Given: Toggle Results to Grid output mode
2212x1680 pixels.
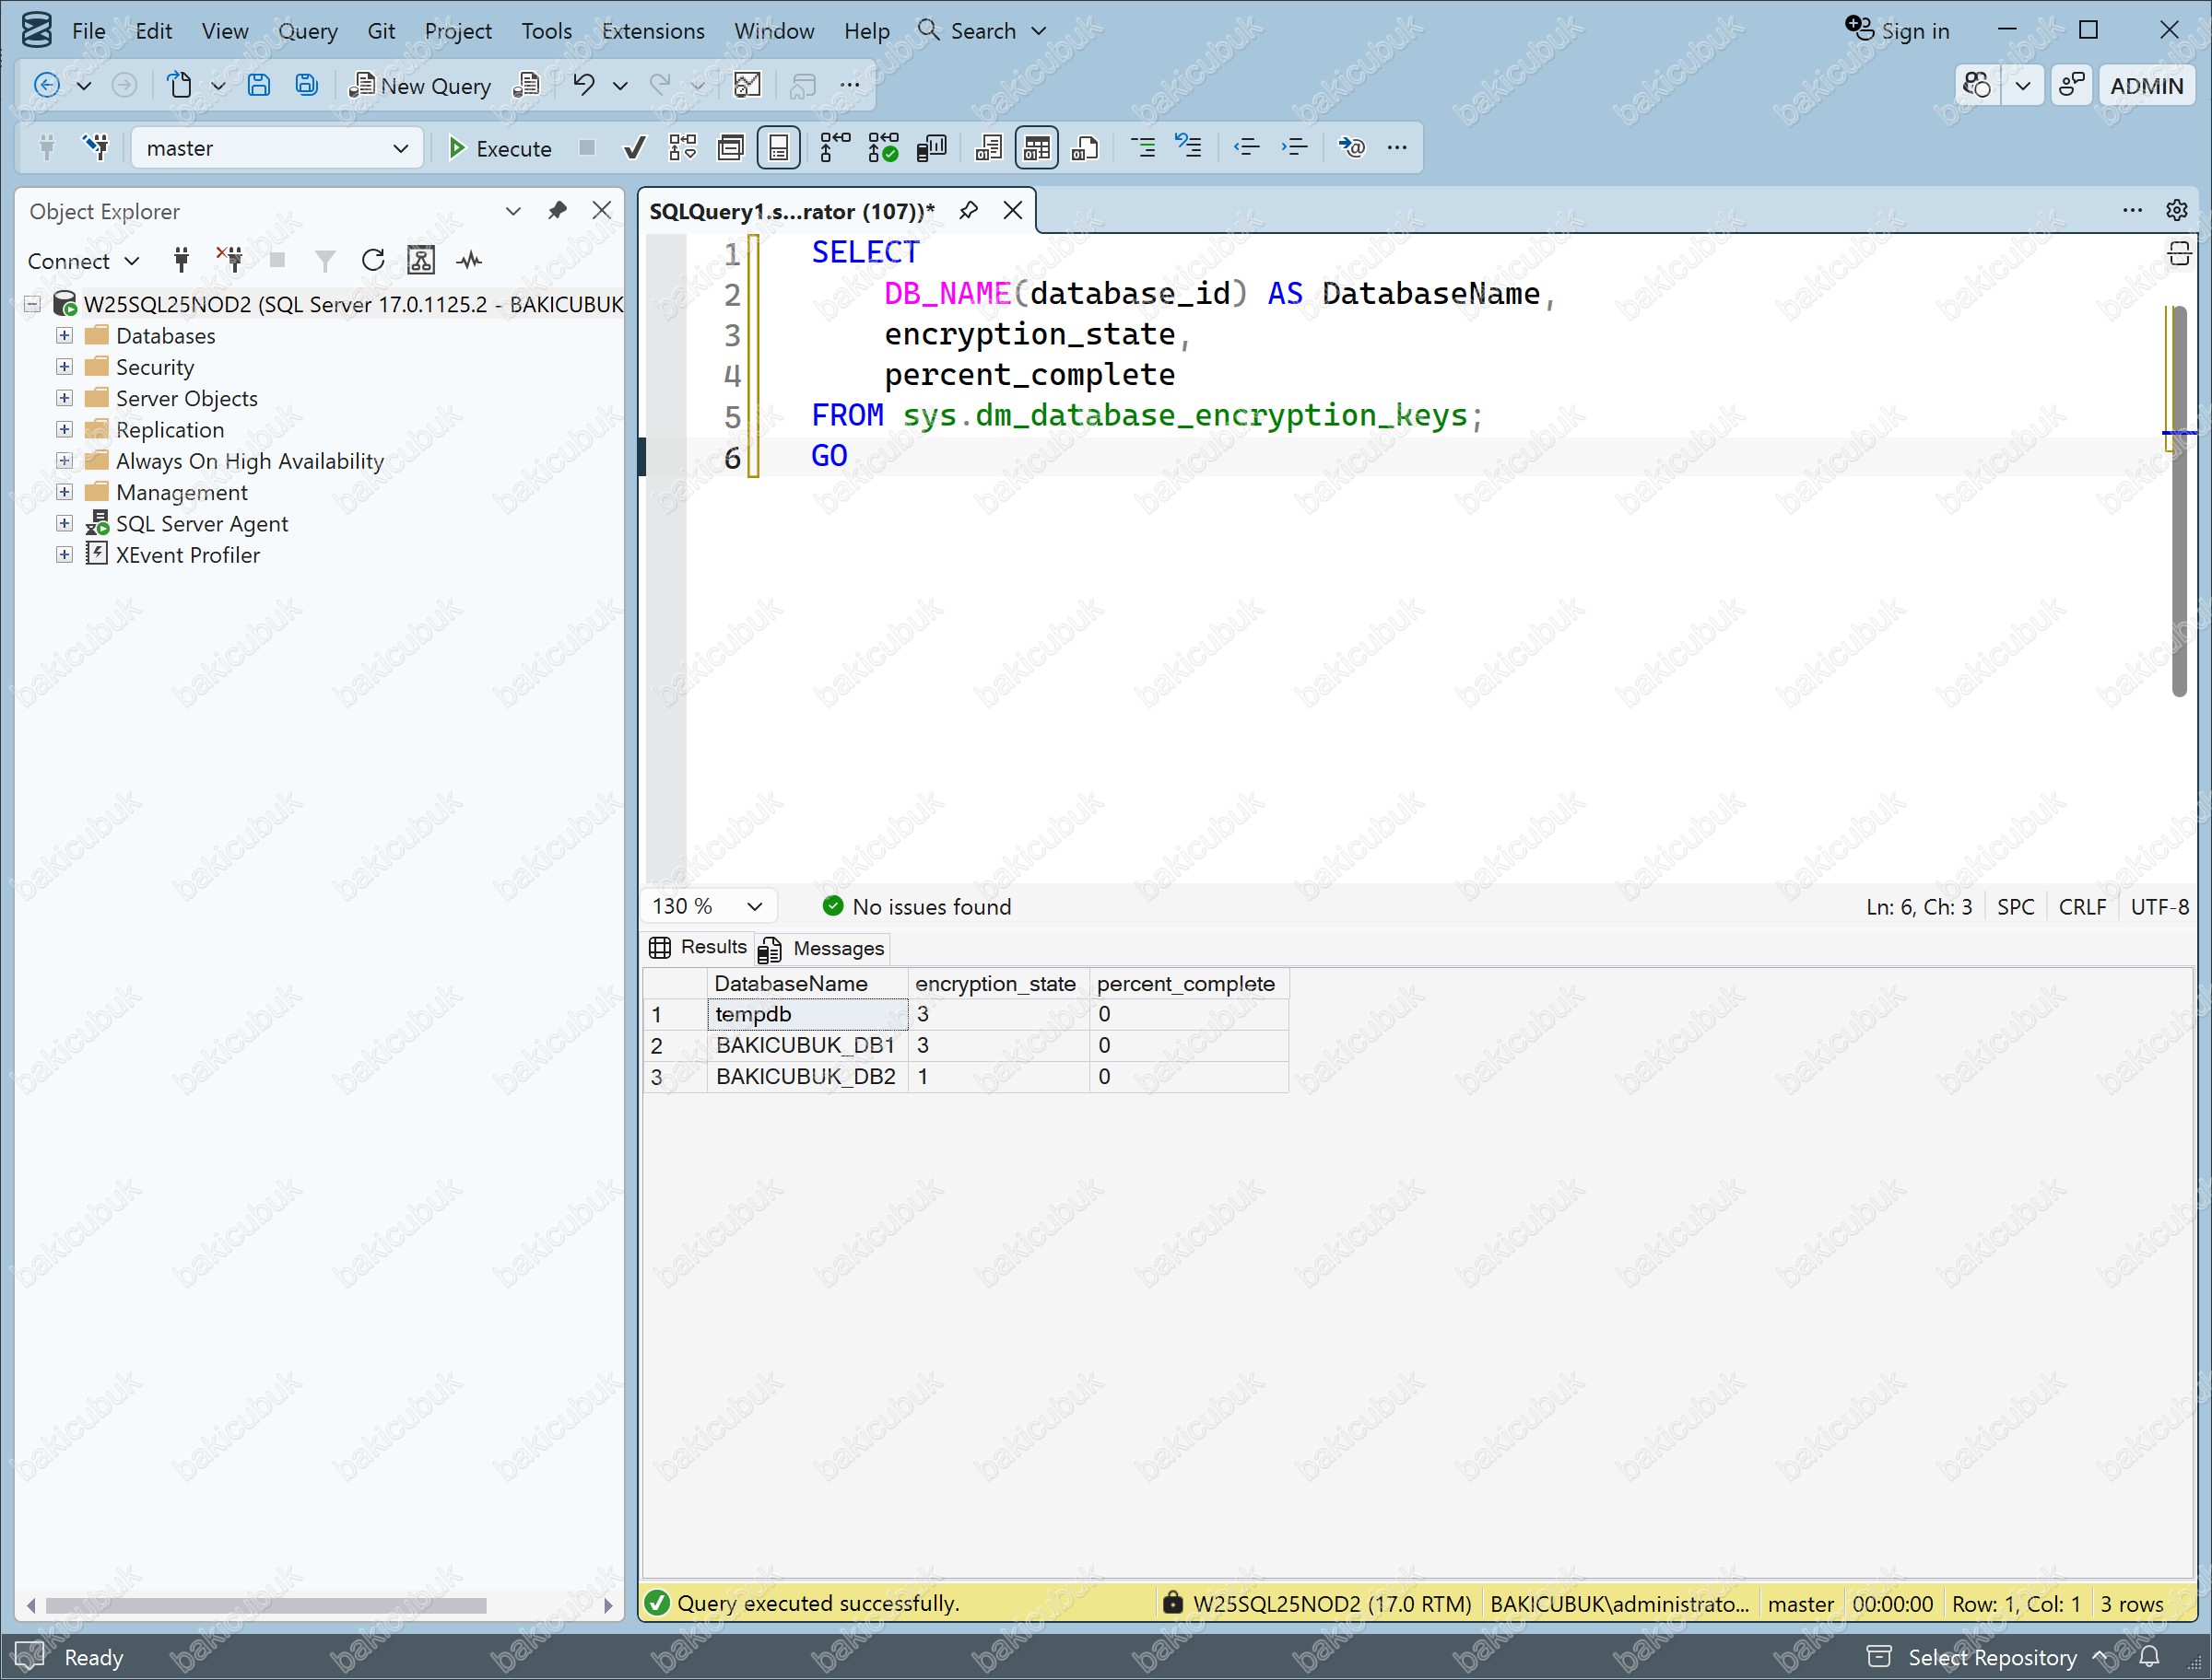Looking at the screenshot, I should [1037, 148].
